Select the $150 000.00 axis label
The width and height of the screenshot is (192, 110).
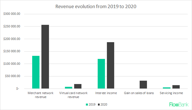tap(12, 51)
